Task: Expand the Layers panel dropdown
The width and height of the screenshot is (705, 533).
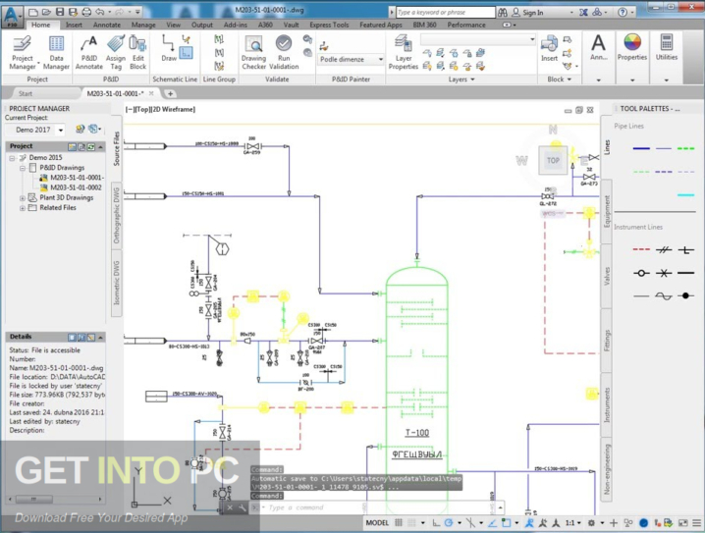Action: pyautogui.click(x=461, y=80)
